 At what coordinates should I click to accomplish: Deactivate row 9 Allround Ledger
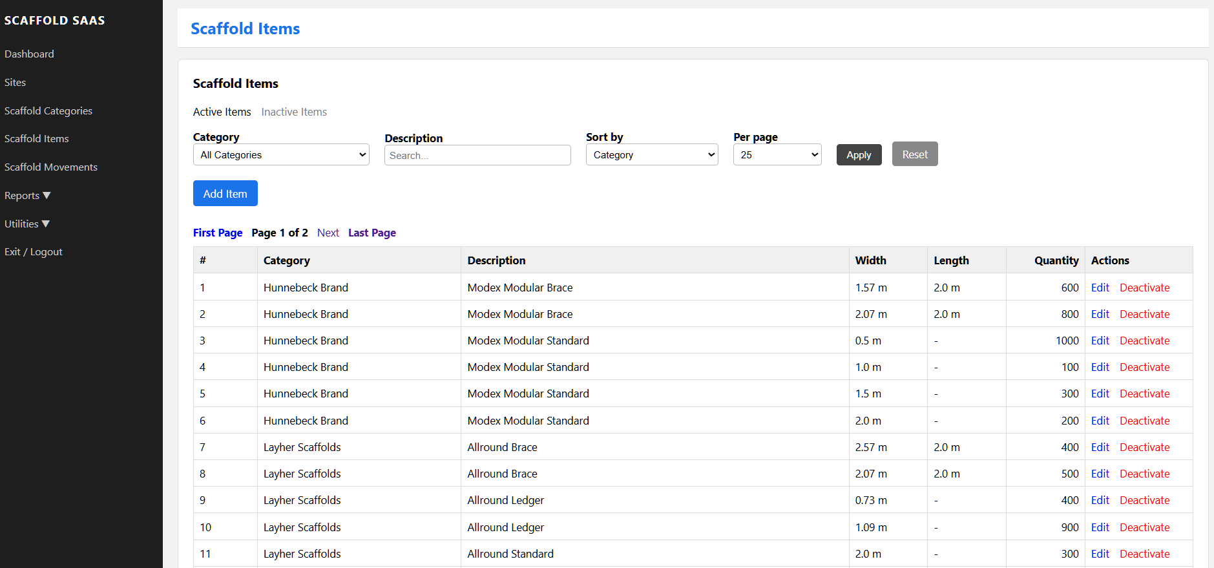(1144, 501)
